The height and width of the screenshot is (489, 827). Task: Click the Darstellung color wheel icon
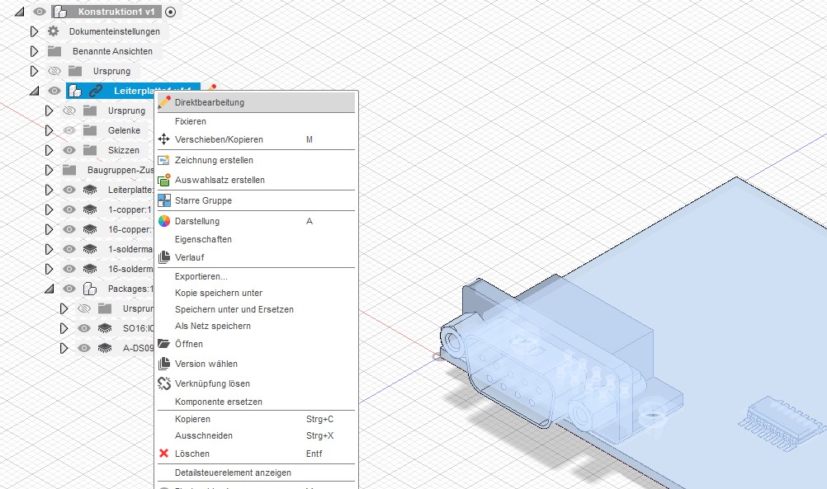point(164,221)
